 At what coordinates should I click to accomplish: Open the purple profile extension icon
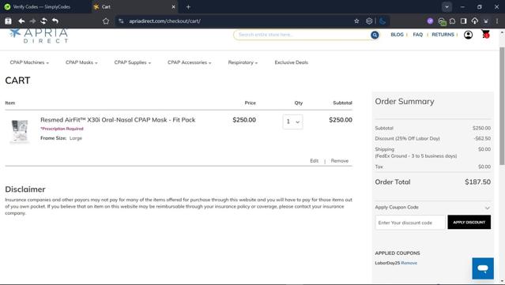(430, 21)
